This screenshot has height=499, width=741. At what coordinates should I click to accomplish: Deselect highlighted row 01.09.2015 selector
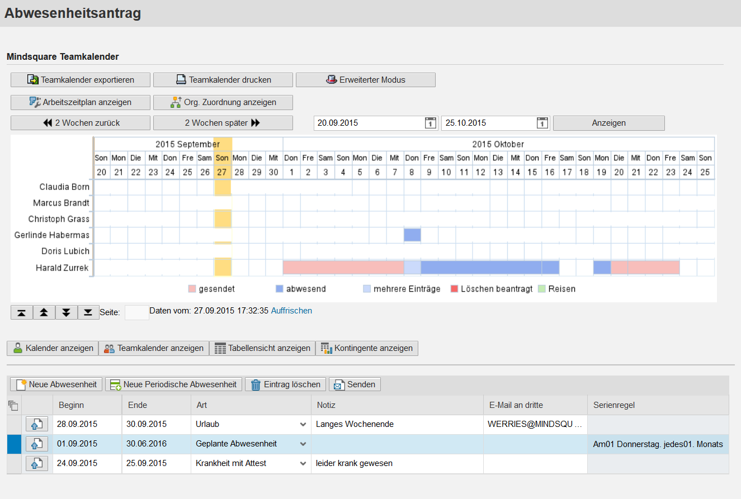pos(14,444)
